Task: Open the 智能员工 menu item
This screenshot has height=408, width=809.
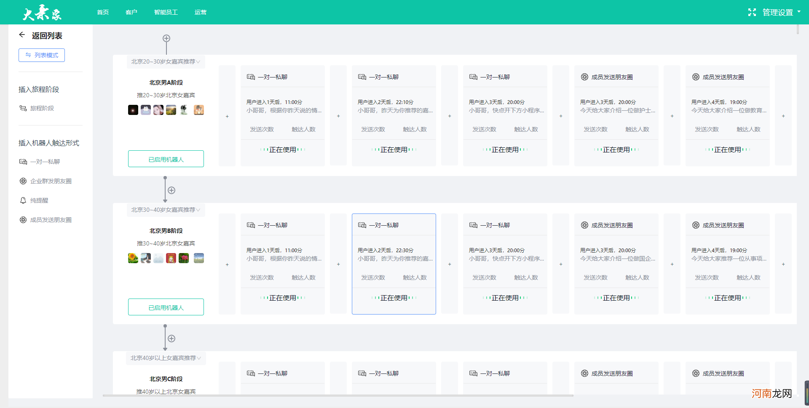Action: (166, 12)
